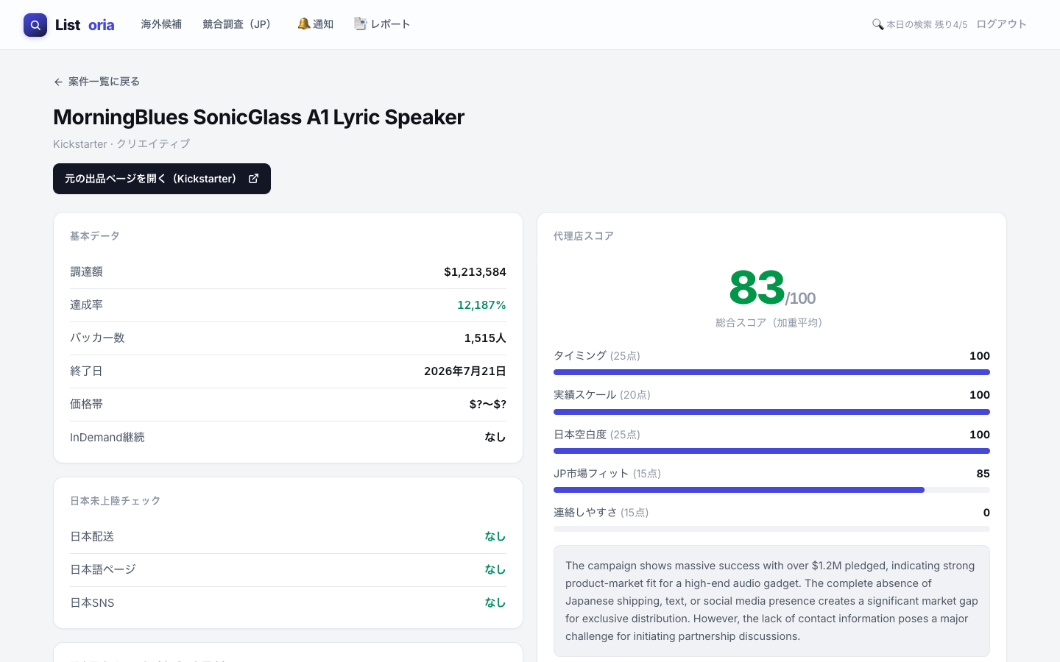Click the 日本SNS value なし

click(495, 603)
